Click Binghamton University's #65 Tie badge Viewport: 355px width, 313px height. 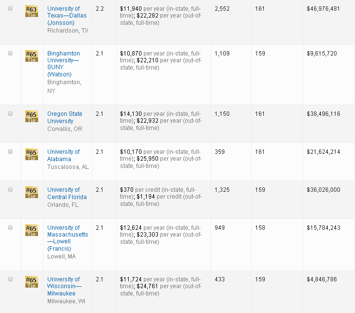click(31, 56)
